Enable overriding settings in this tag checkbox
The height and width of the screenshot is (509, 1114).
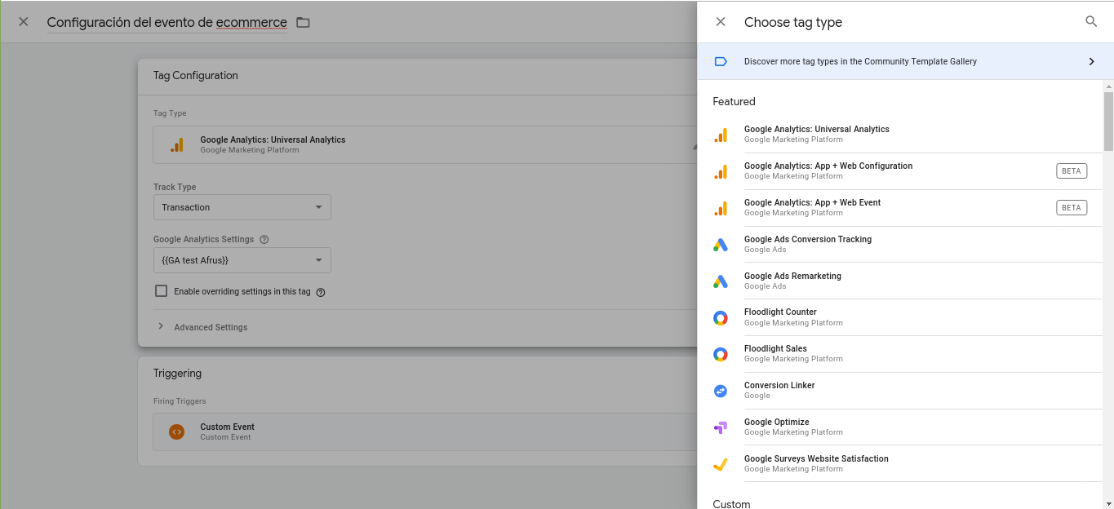[x=161, y=291]
